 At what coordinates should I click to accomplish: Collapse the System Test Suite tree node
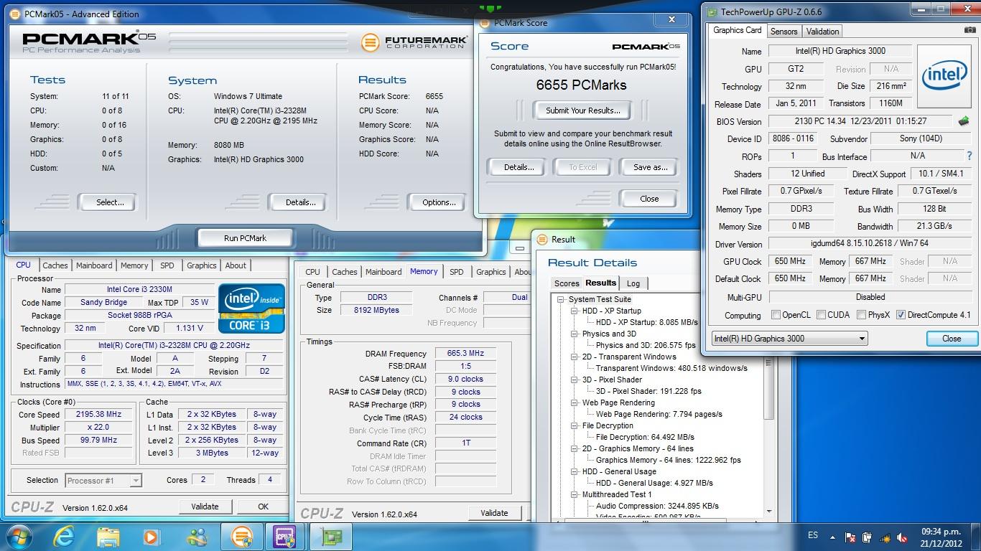tap(561, 300)
